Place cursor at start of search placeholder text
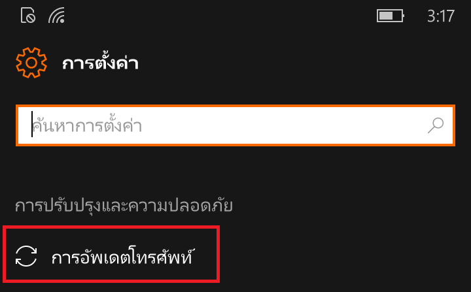Viewport: 471px width, 292px height. tap(33, 125)
